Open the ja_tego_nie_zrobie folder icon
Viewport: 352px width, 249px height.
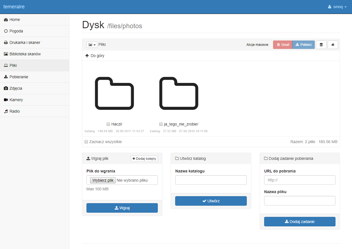click(x=179, y=93)
